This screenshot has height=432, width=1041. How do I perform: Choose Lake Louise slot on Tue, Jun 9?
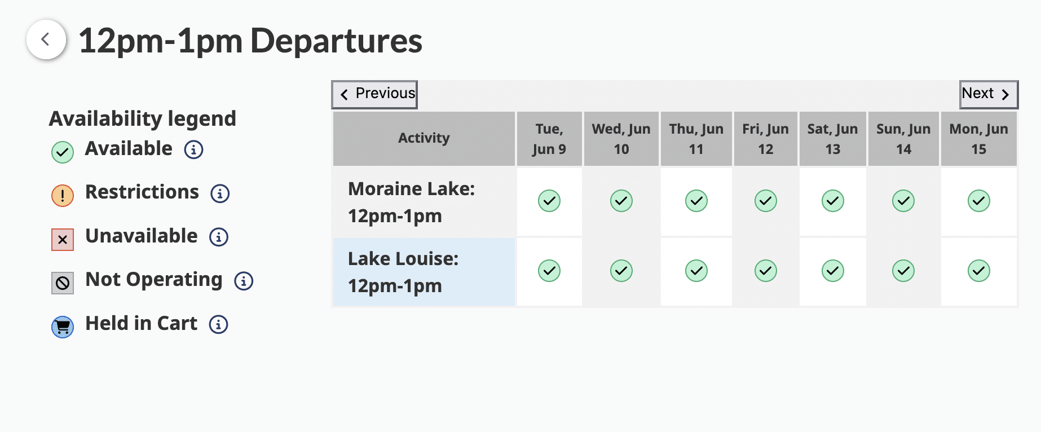[x=549, y=271]
